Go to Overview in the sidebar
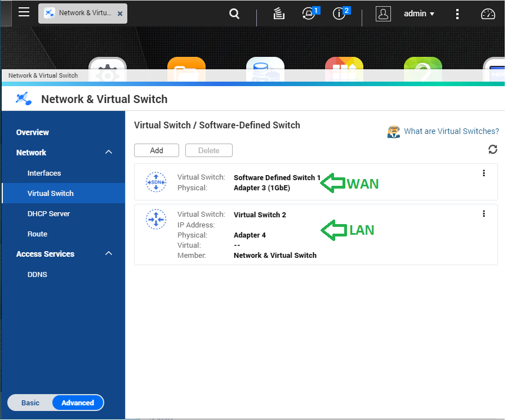Screen dimensions: 507x420 32,132
